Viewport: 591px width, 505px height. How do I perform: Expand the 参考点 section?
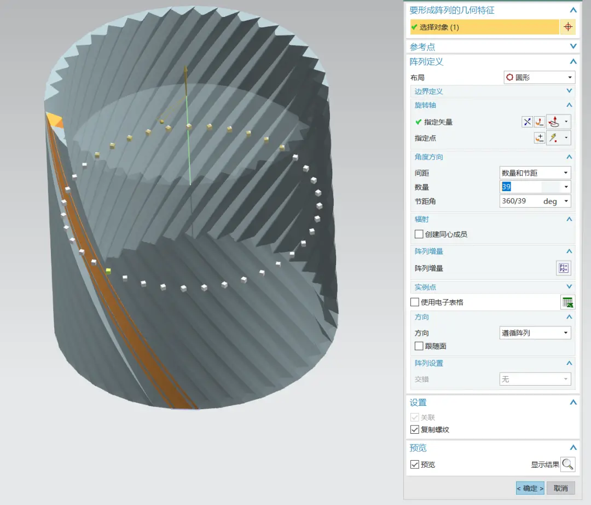[x=573, y=47]
